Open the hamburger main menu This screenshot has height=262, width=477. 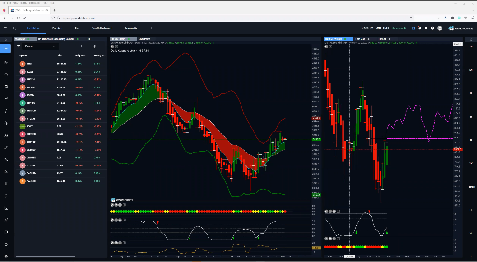(x=5, y=28)
